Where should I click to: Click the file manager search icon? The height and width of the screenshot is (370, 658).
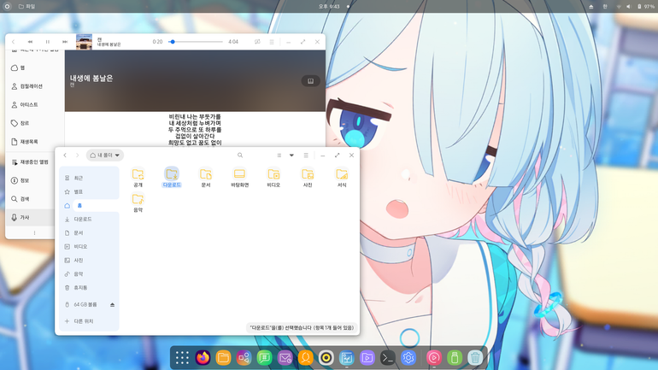point(240,156)
